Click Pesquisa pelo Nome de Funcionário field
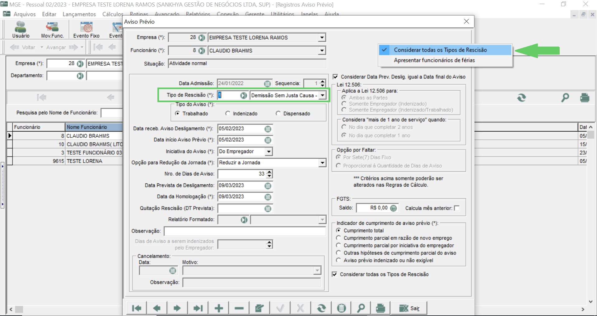The height and width of the screenshot is (316, 597). (x=112, y=113)
